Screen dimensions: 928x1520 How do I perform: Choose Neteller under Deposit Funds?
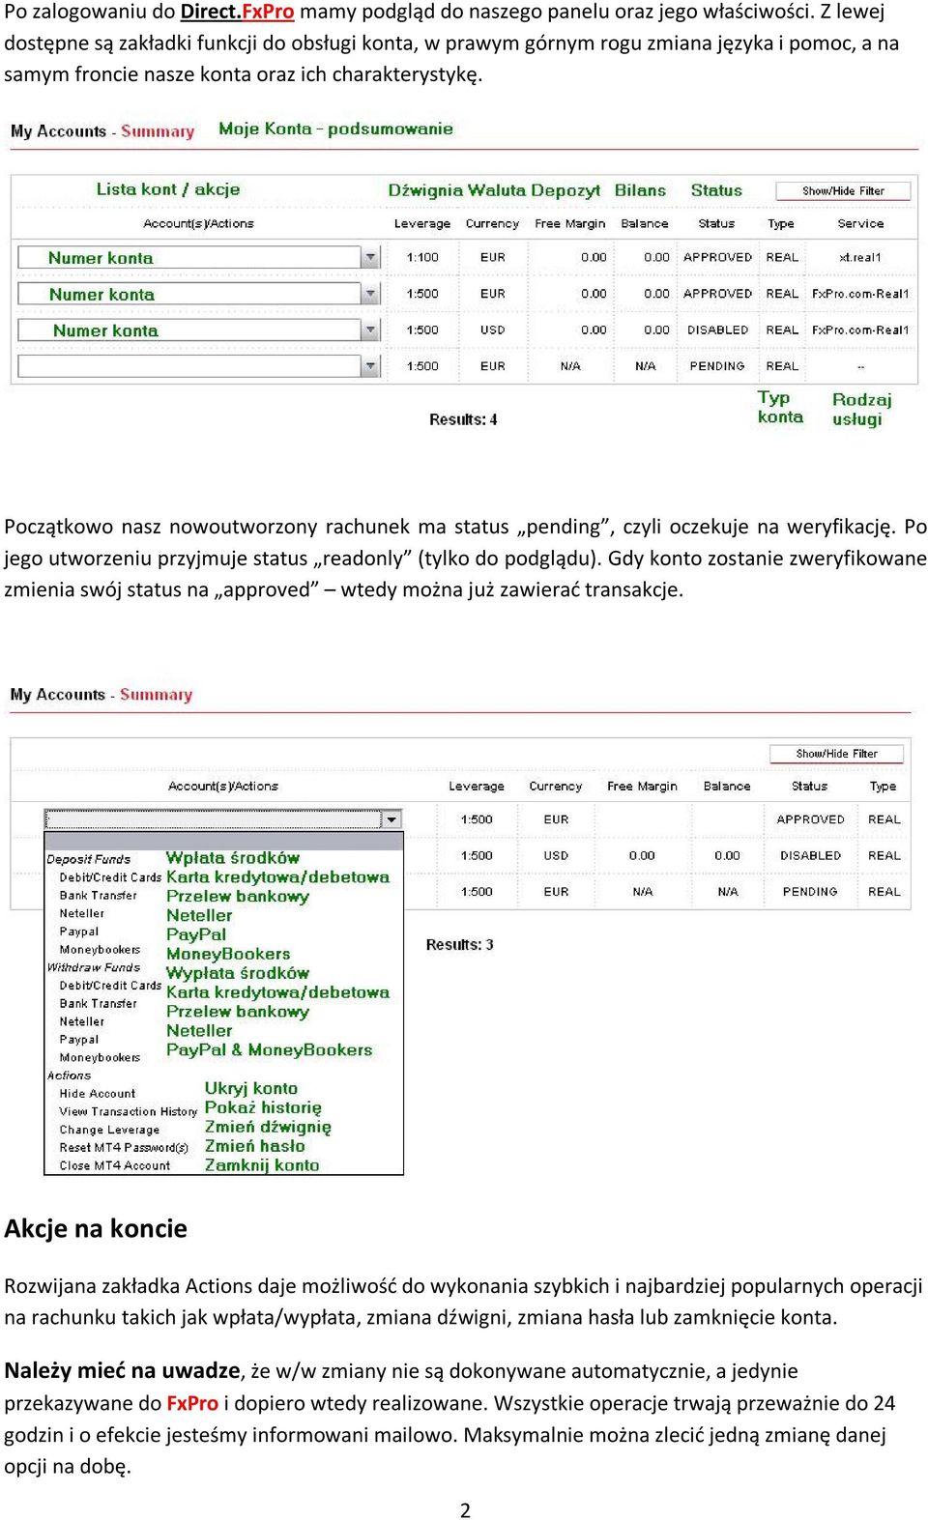coord(82,913)
